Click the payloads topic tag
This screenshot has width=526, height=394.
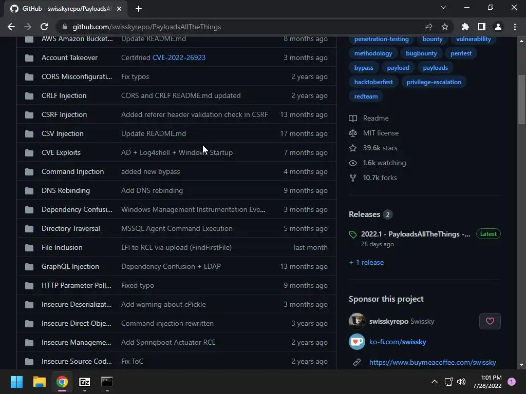click(x=436, y=68)
